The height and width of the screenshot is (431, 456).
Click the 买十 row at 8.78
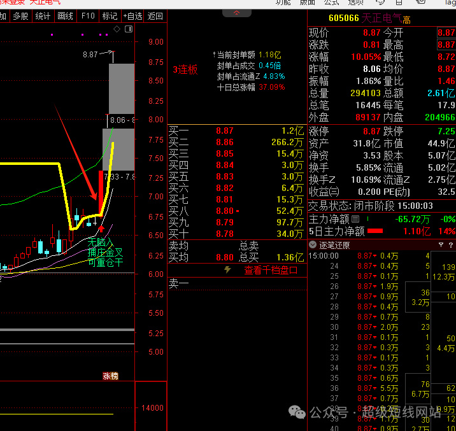coord(237,234)
